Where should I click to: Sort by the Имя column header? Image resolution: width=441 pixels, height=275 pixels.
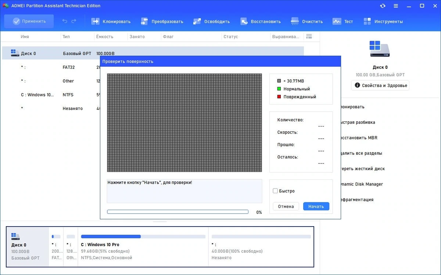pos(25,37)
